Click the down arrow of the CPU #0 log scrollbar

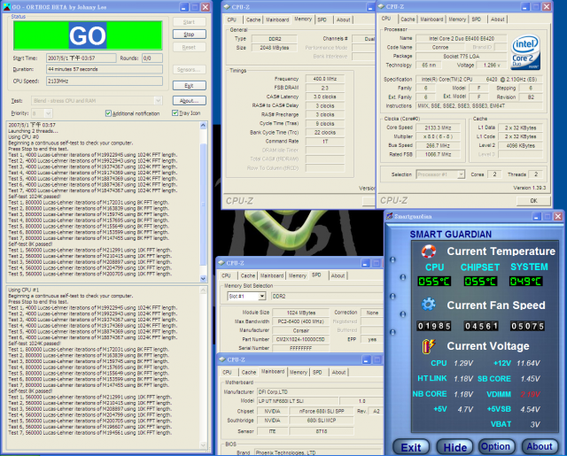[203, 278]
